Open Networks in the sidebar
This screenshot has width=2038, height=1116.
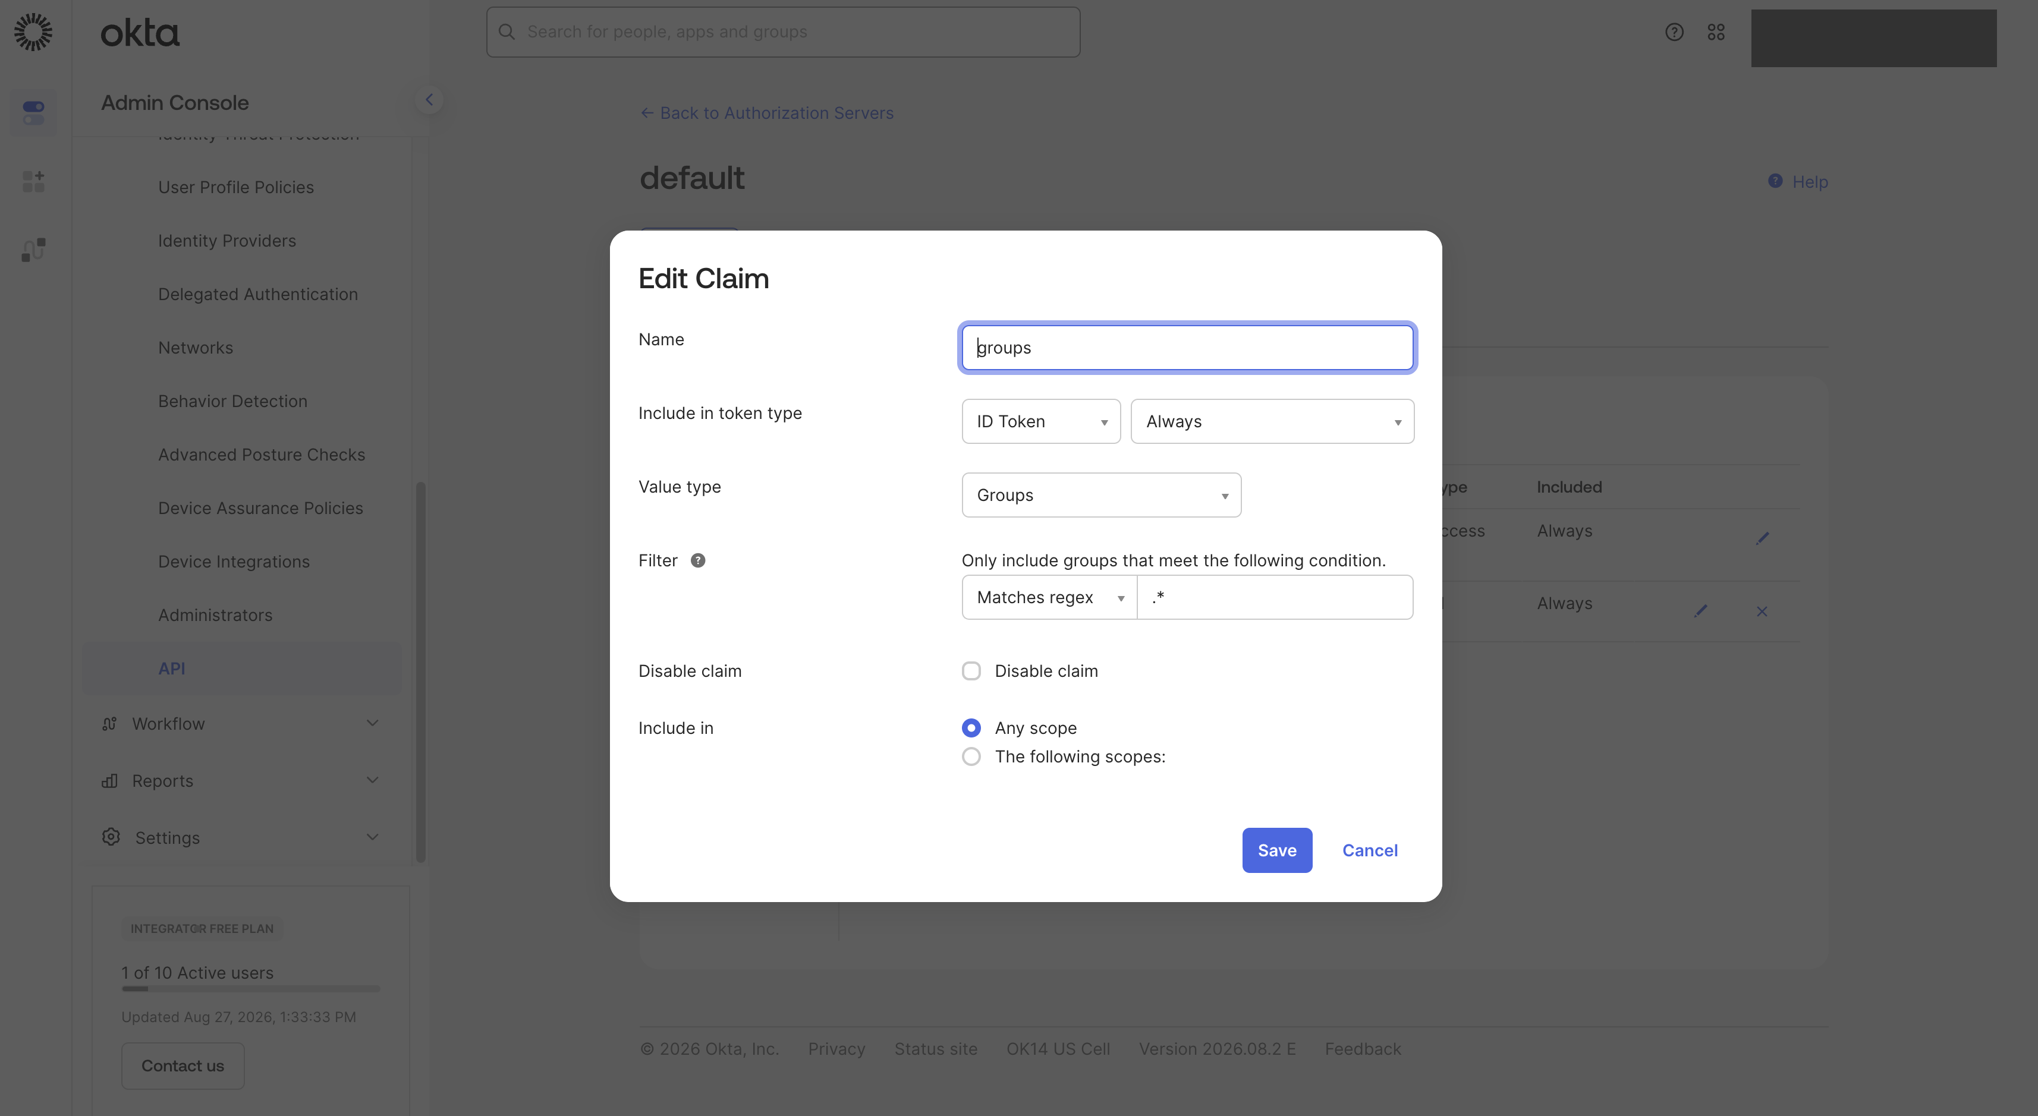[196, 348]
